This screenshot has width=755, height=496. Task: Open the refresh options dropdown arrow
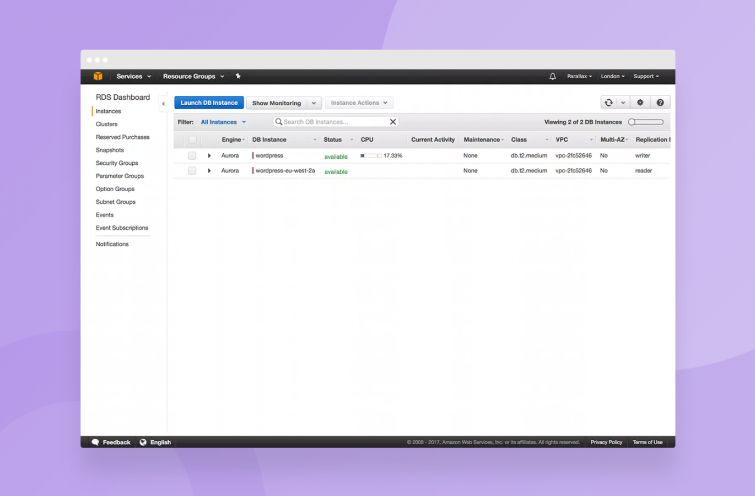click(623, 103)
